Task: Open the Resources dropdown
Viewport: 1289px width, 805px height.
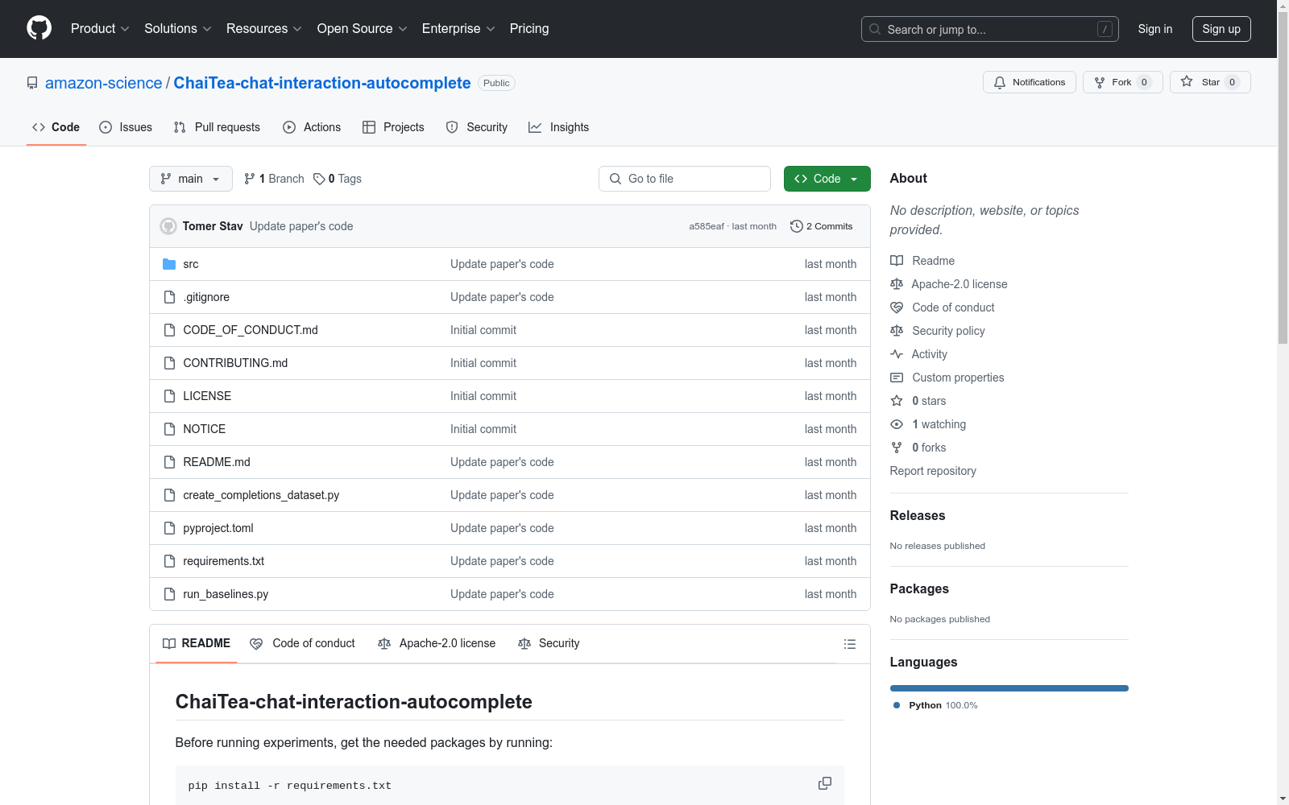Action: click(264, 29)
